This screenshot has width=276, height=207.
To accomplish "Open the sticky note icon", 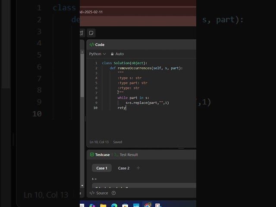I will tap(91, 33).
